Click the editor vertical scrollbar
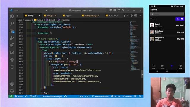This screenshot has height=107, width=190. pyautogui.click(x=142, y=74)
